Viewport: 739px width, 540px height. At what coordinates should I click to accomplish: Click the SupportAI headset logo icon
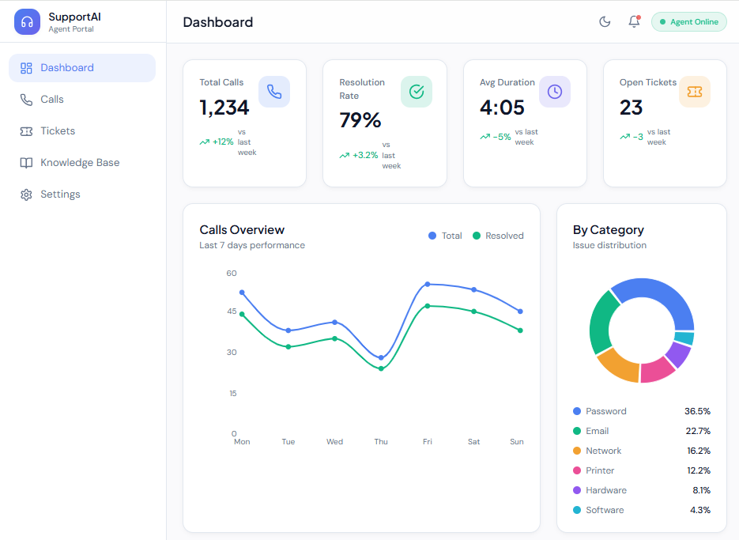27,22
